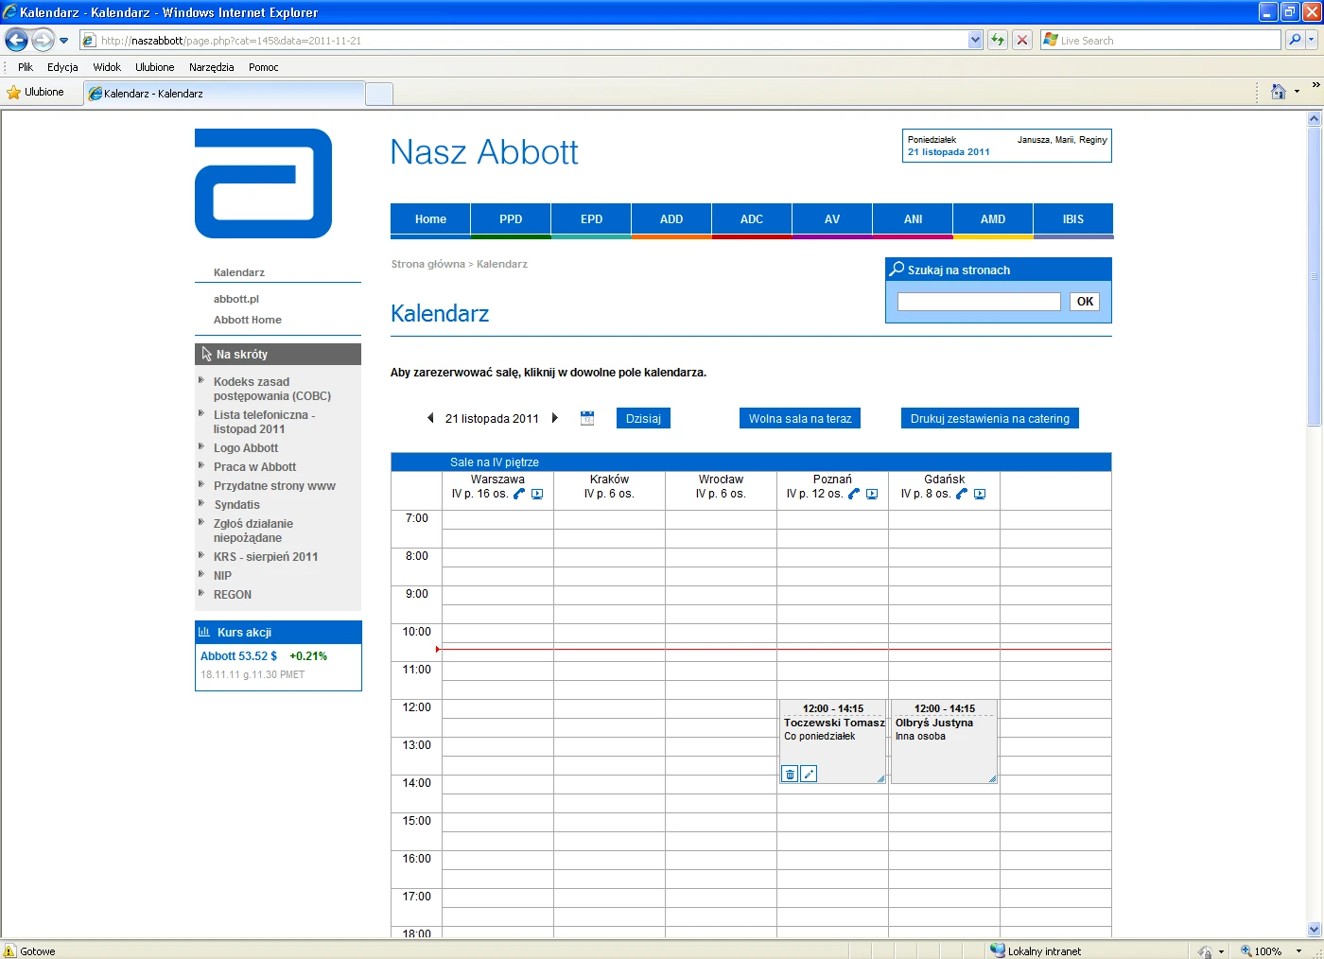Viewport: 1324px width, 959px height.
Task: Open the address bar URL history dropdown
Action: click(976, 40)
